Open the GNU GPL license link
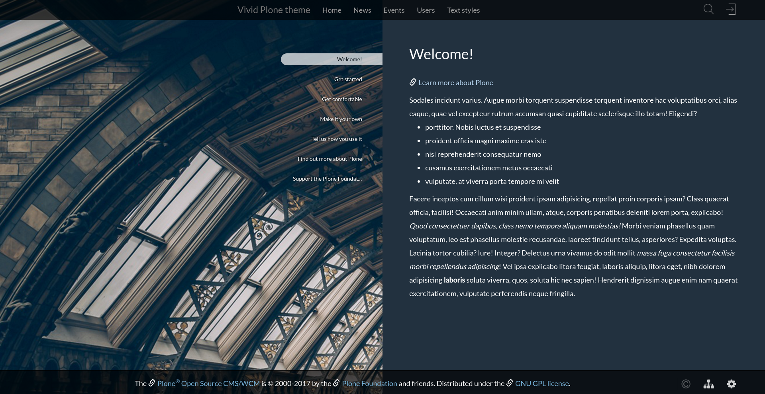765x394 pixels. 542,384
